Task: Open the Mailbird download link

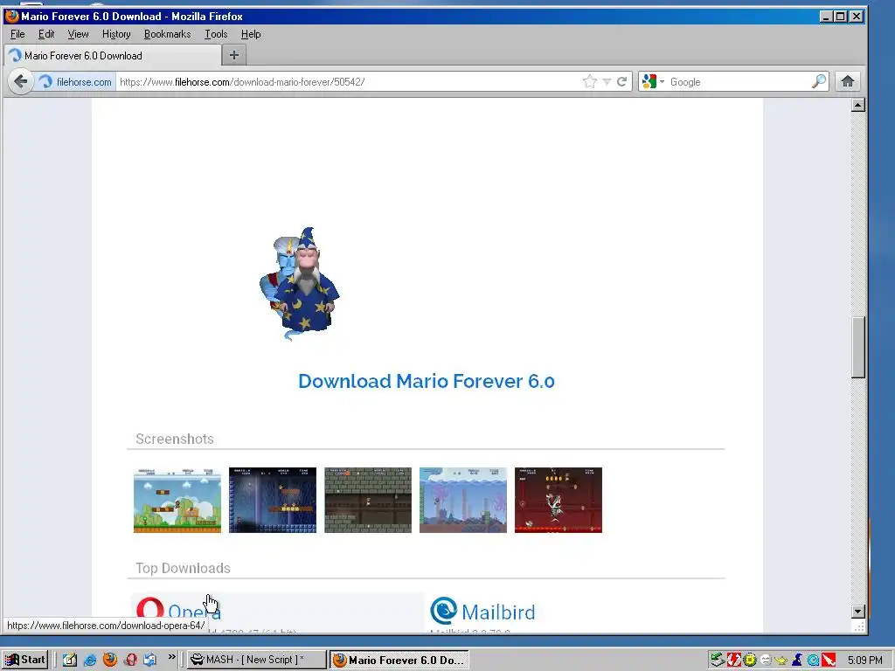Action: click(498, 612)
